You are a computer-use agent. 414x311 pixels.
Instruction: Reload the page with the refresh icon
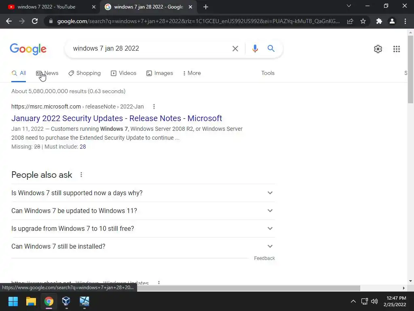click(x=35, y=21)
